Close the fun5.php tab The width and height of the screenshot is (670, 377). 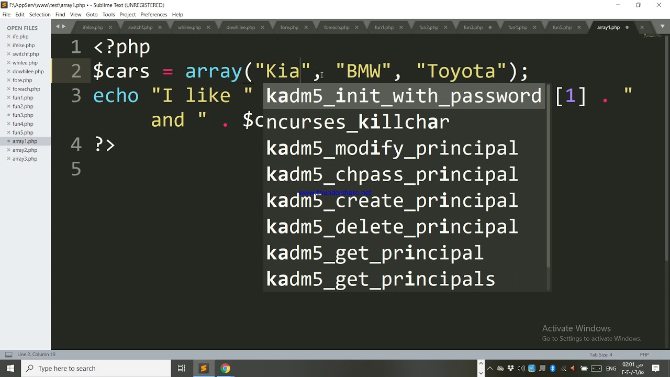click(579, 27)
